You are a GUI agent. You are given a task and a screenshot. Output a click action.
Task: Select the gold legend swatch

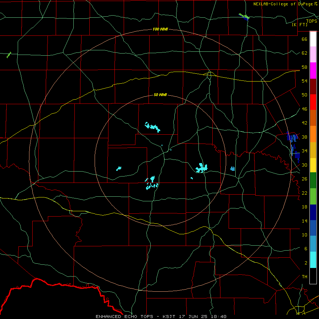[x=313, y=150]
